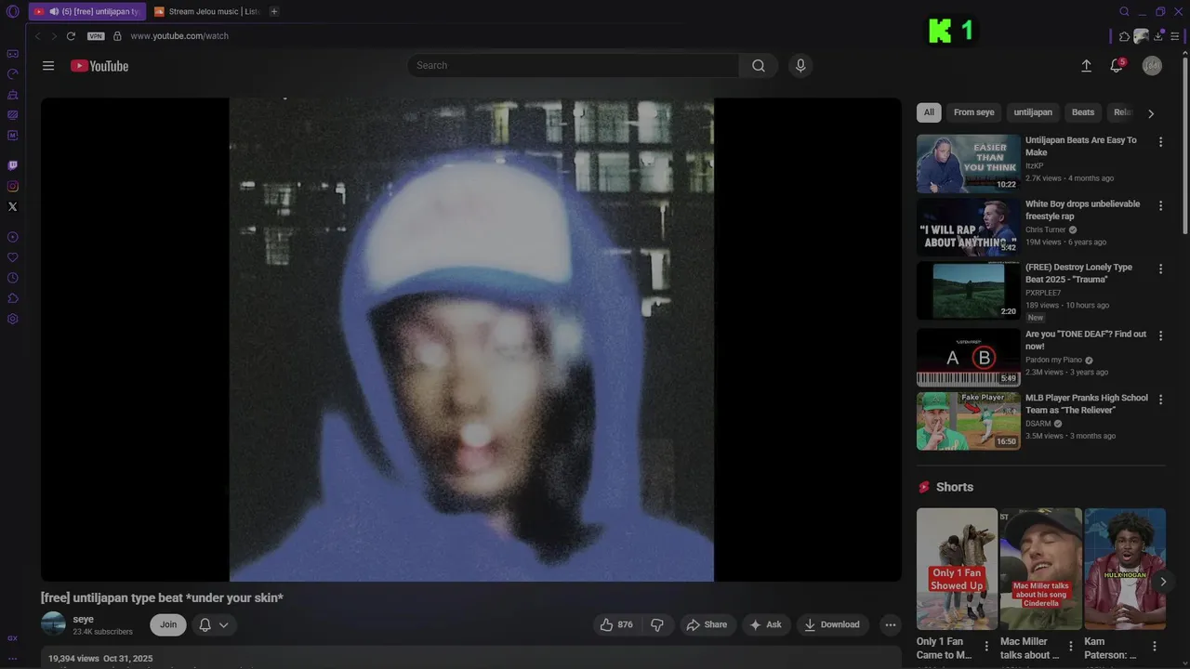
Task: Open notification bell dropdown for seye
Action: [x=214, y=624]
